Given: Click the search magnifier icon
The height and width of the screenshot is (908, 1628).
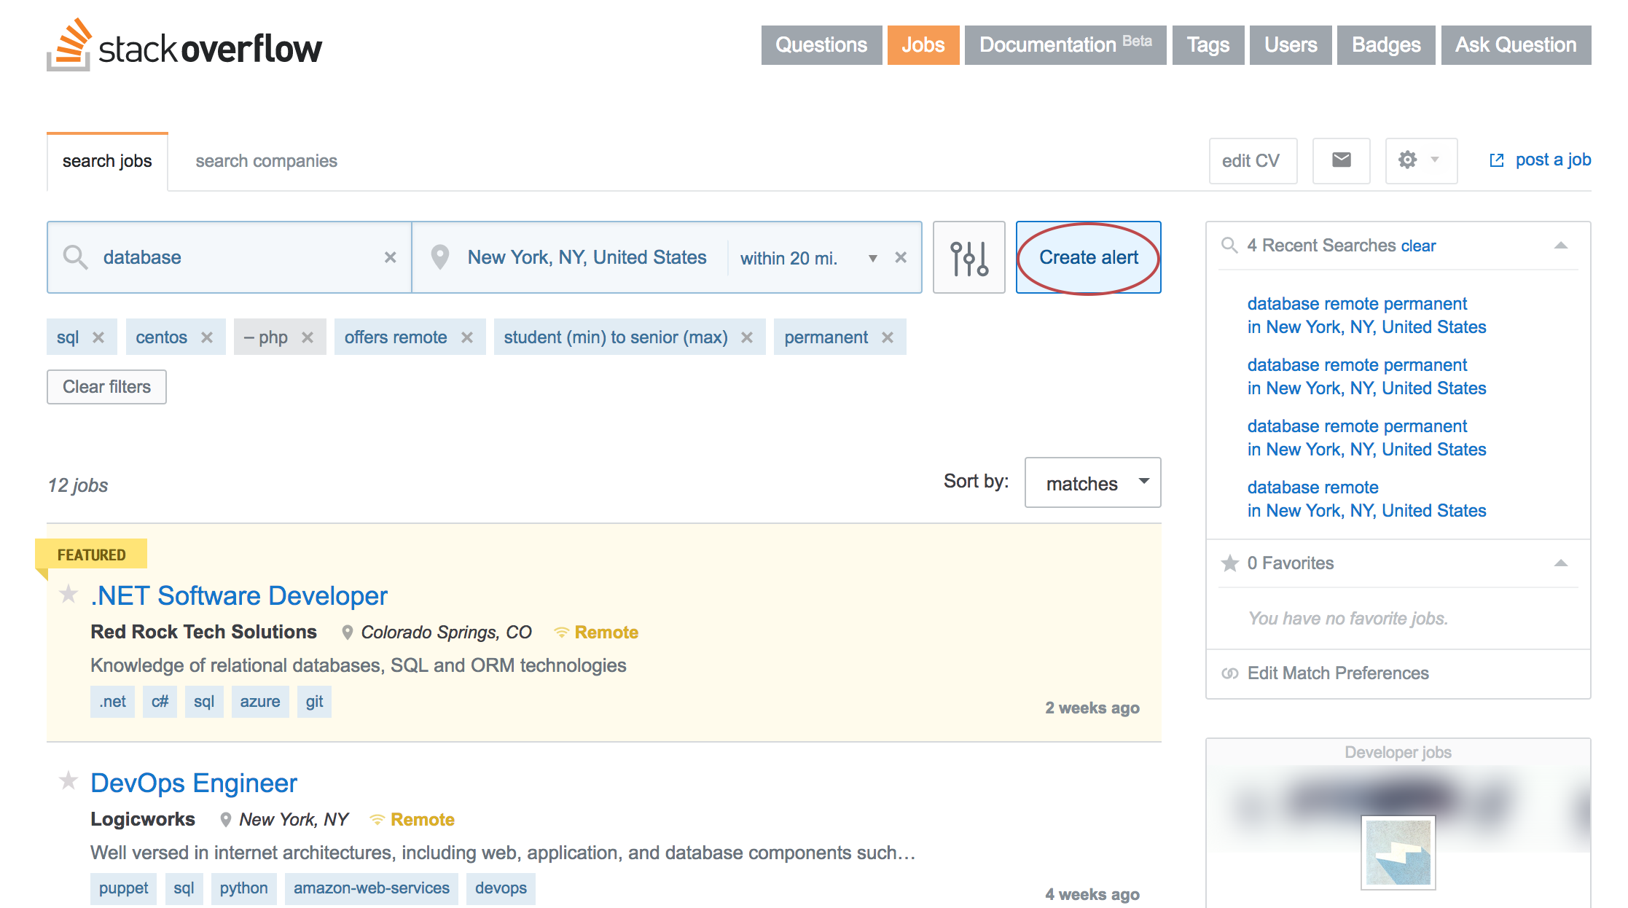Looking at the screenshot, I should (x=76, y=256).
